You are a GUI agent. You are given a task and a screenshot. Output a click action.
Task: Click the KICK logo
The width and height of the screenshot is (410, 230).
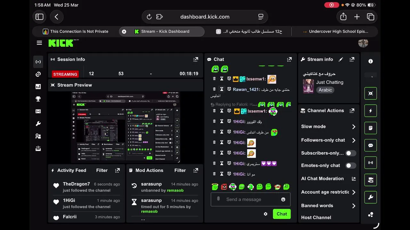pos(61,43)
